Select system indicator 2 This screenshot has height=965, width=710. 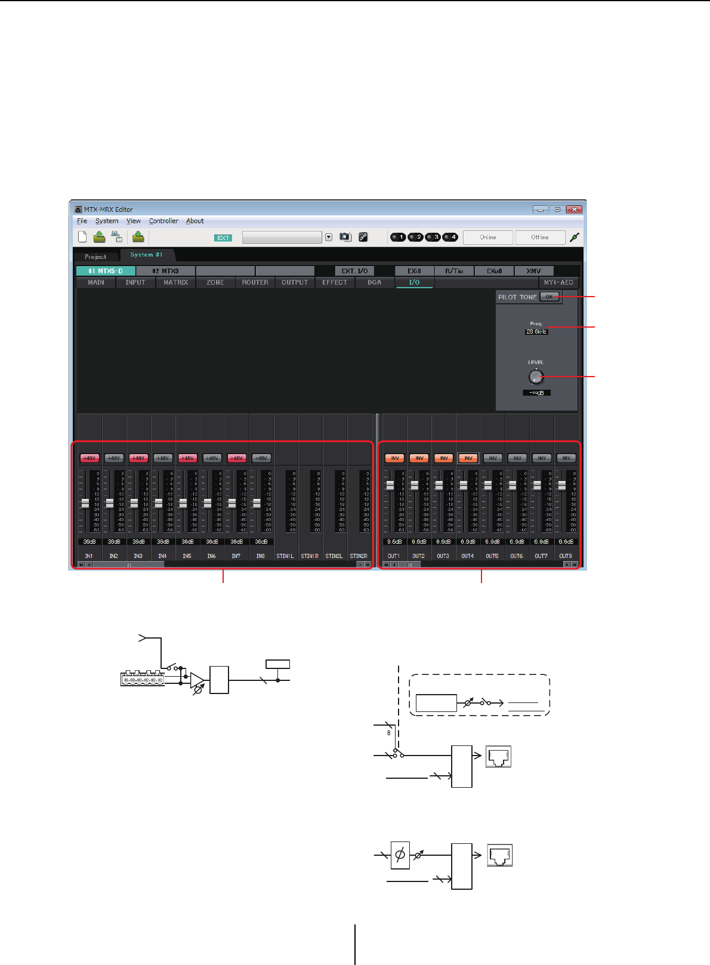click(x=415, y=237)
